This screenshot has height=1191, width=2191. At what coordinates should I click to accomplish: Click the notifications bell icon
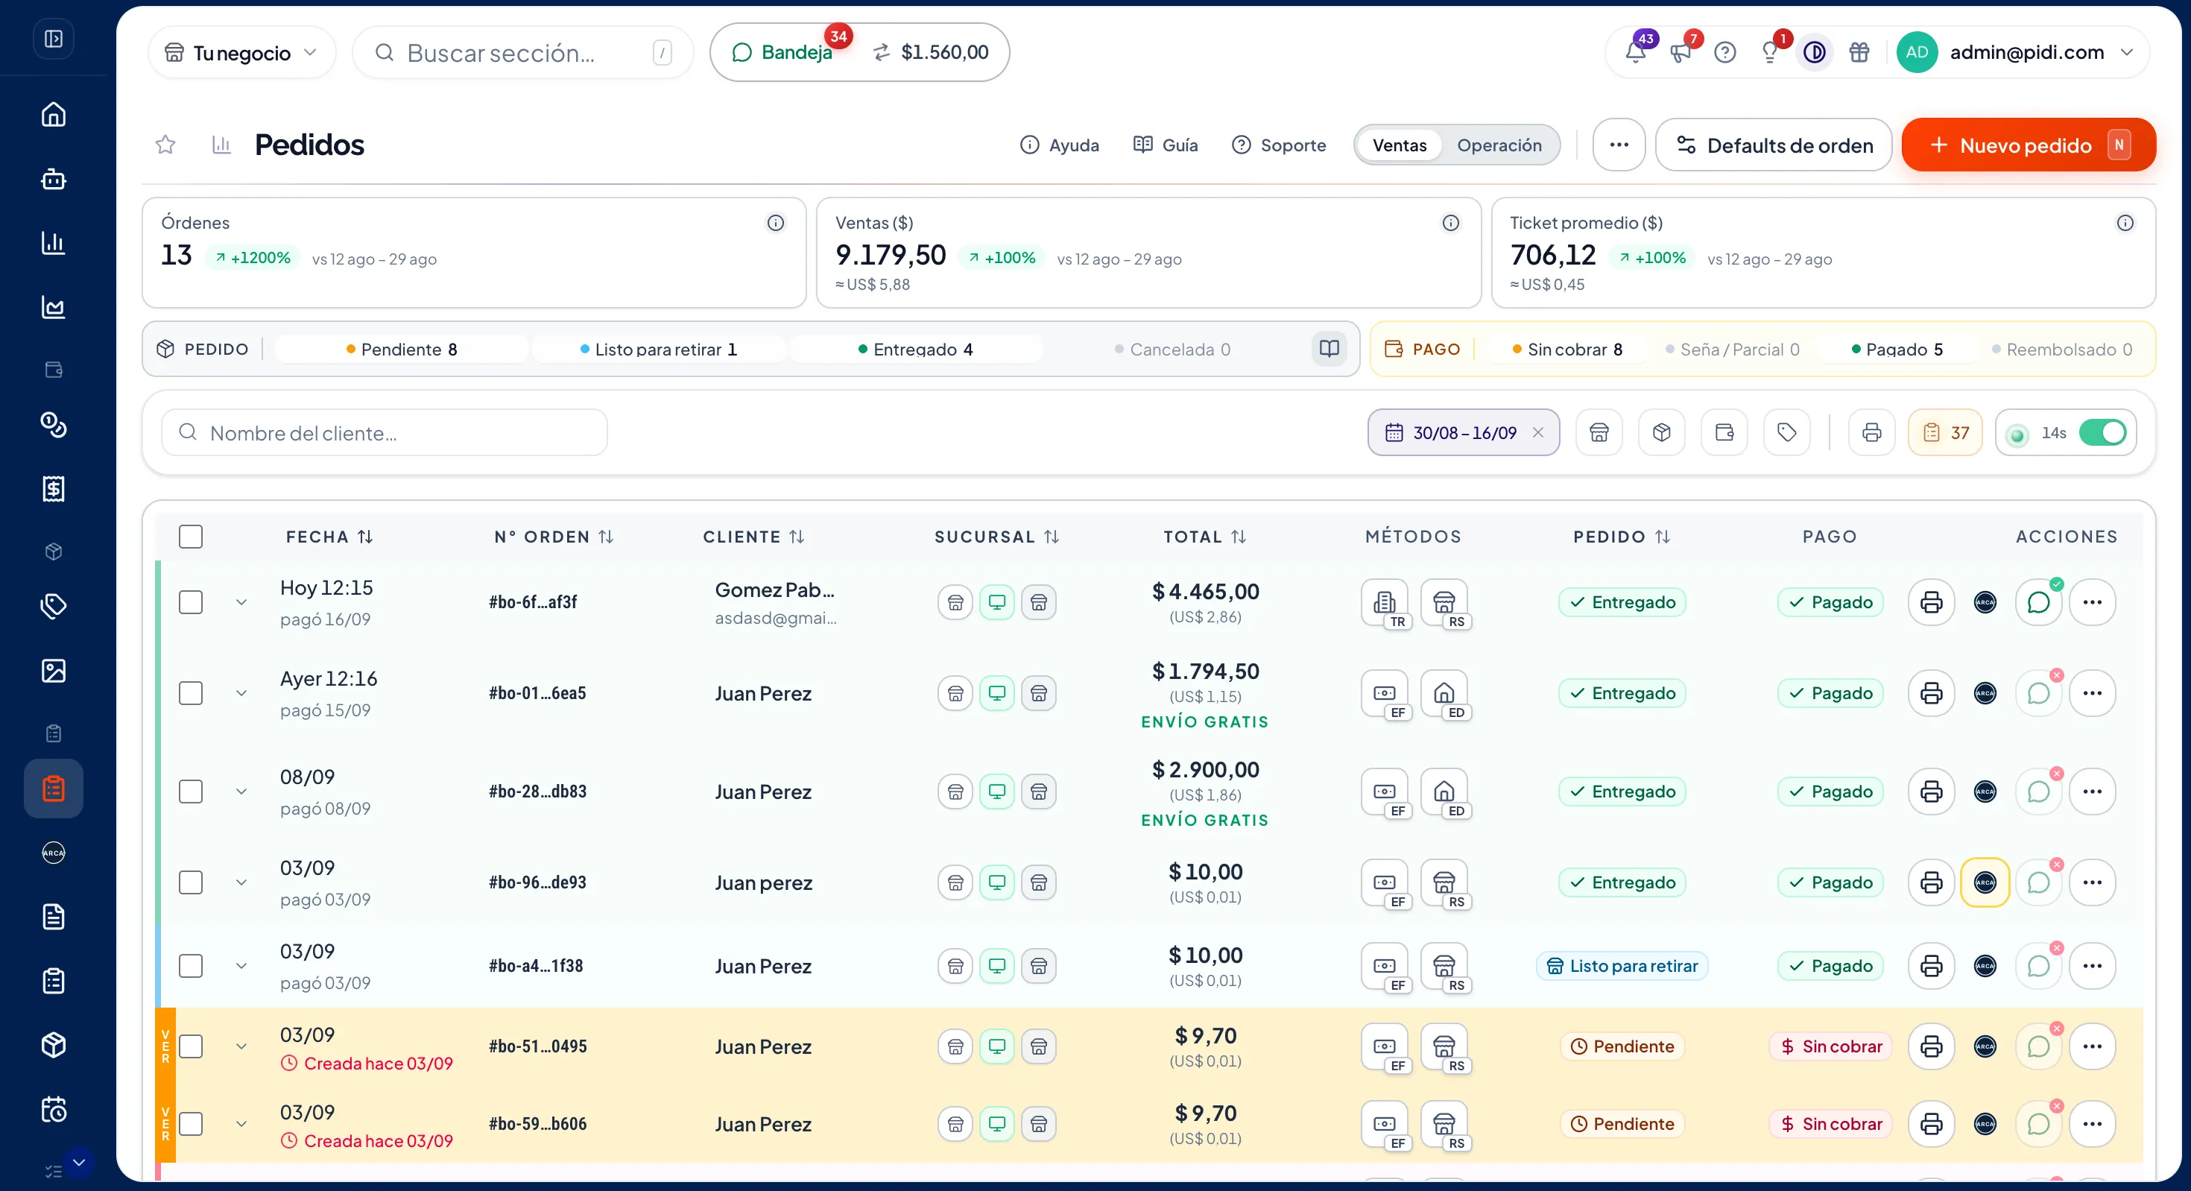pyautogui.click(x=1635, y=52)
